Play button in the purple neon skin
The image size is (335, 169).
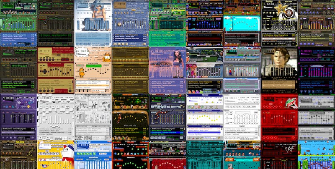point(304,60)
